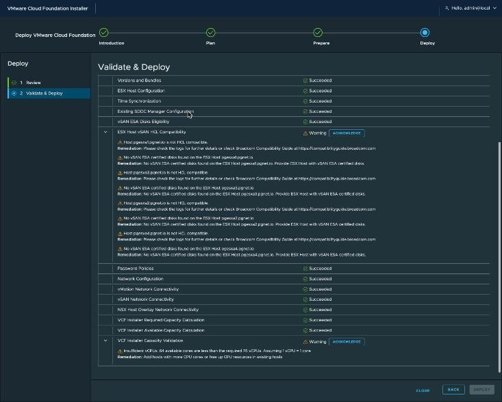502x402 pixels.
Task: Acknowledge the ESX Host vSAN HCL Compatibility warning
Action: 347,133
